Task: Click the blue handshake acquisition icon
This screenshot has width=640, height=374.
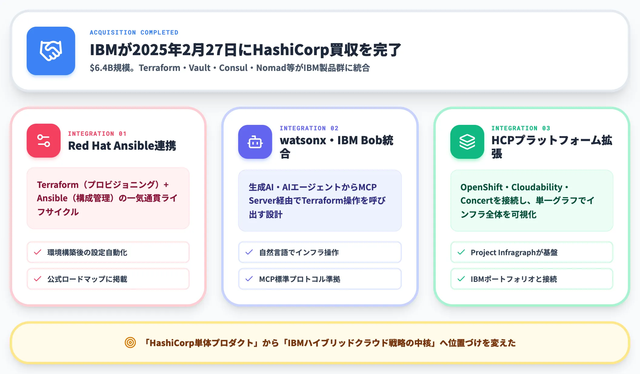Action: tap(51, 51)
